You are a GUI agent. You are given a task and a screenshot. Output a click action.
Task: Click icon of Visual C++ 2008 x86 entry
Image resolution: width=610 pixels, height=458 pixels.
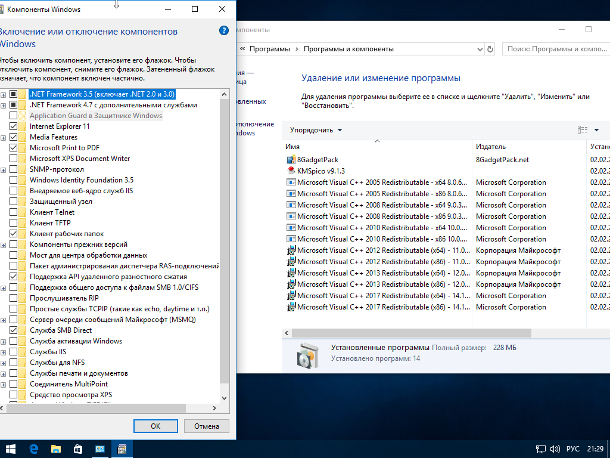[x=291, y=216]
